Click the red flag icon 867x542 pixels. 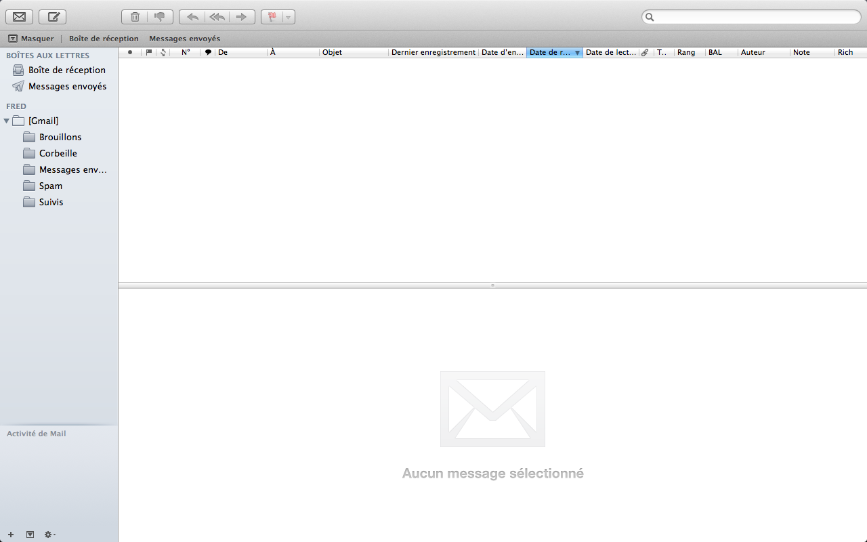(x=272, y=17)
